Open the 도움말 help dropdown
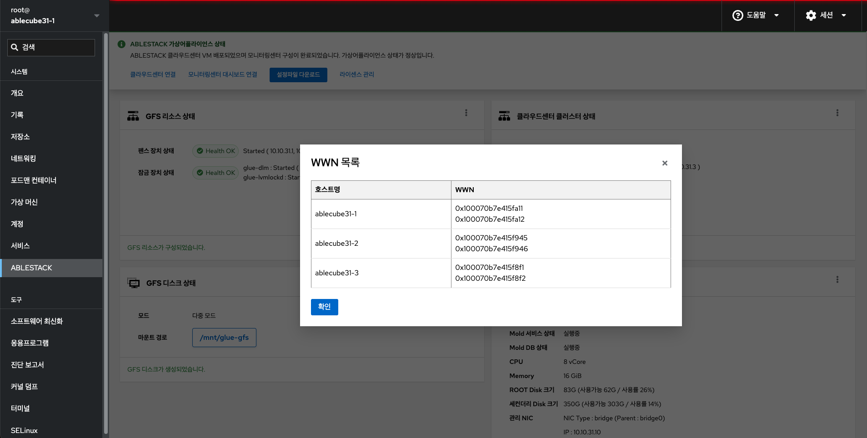Image resolution: width=867 pixels, height=438 pixels. pyautogui.click(x=757, y=15)
